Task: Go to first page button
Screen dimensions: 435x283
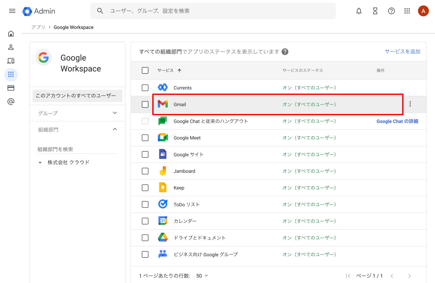Action: (x=348, y=276)
